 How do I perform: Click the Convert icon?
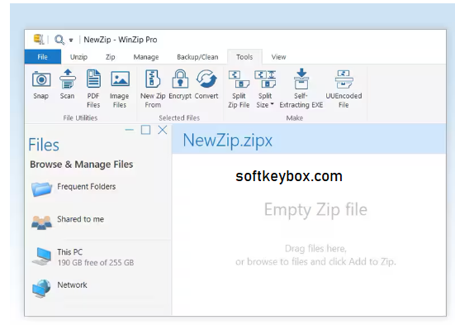pos(206,79)
